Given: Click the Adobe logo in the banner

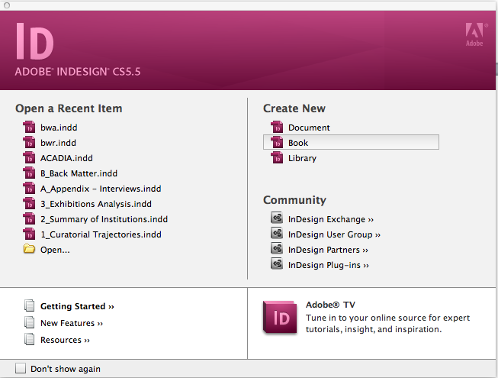Looking at the screenshot, I should tap(475, 34).
